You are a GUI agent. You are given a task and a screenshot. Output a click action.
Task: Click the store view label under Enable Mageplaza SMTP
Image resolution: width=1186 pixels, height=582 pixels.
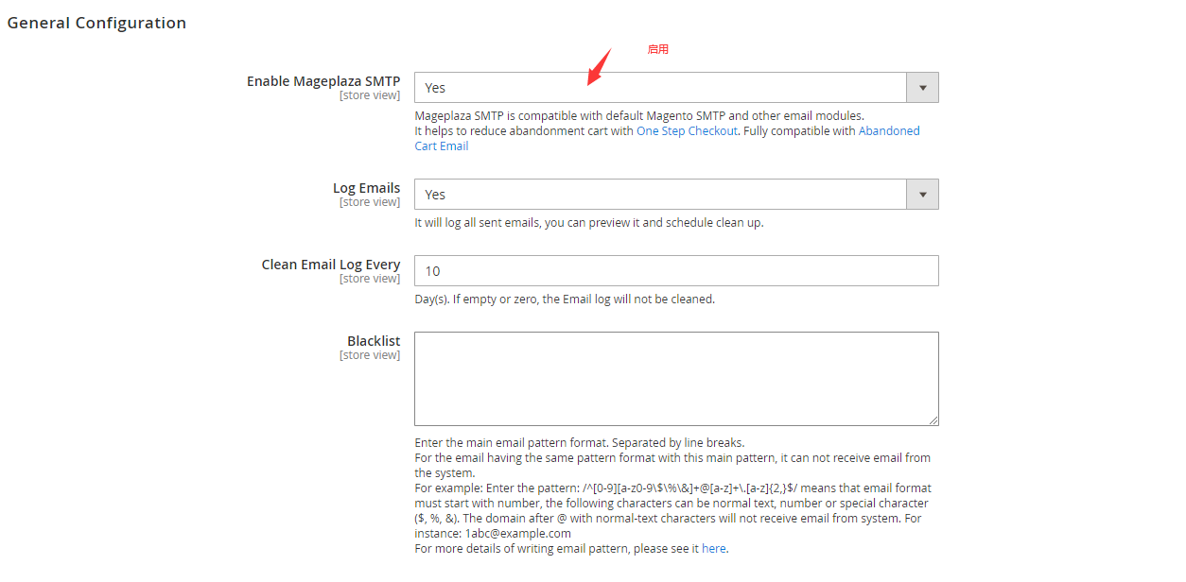coord(370,94)
